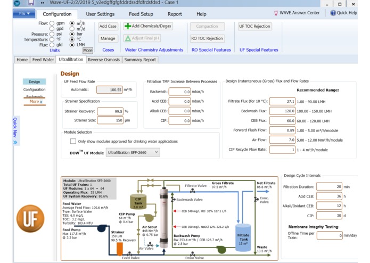Image resolution: width=370 pixels, height=263 pixels.
Task: Click the Strainer Size input field
Action: (x=110, y=120)
